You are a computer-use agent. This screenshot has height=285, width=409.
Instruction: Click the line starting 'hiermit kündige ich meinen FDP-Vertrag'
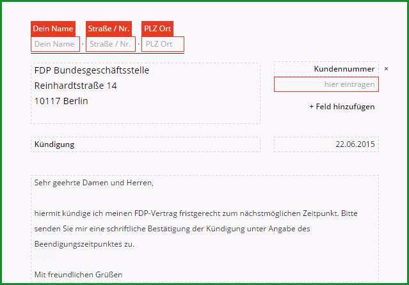coord(196,213)
